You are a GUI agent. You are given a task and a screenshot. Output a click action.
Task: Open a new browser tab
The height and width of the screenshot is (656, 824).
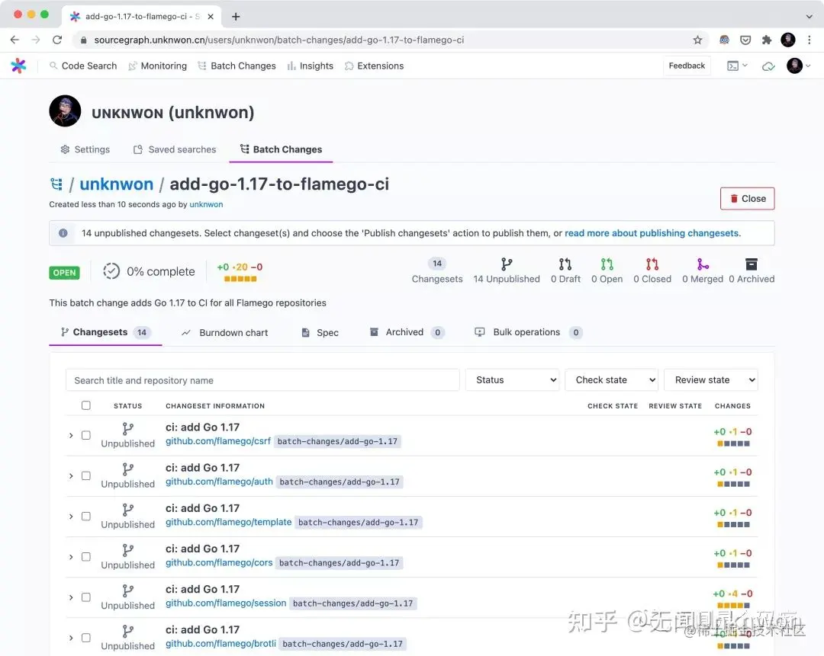(236, 16)
